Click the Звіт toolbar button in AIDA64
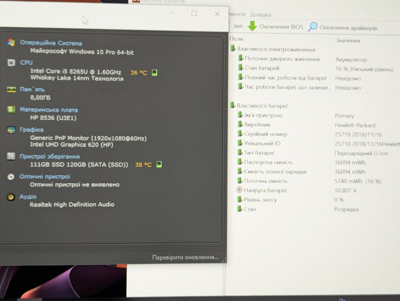Viewport: 400px width, 301px height. click(238, 26)
